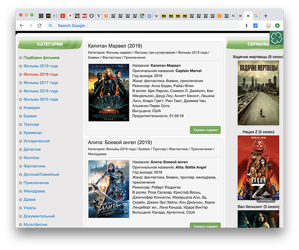Open 'Нация Z (5 сезон)' title link
Image resolution: width=299 pixels, height=250 pixels.
259,132
